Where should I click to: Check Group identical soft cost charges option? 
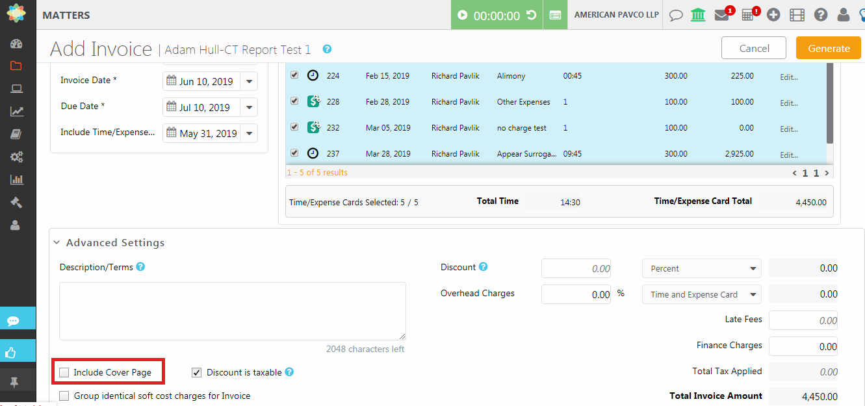tap(64, 396)
